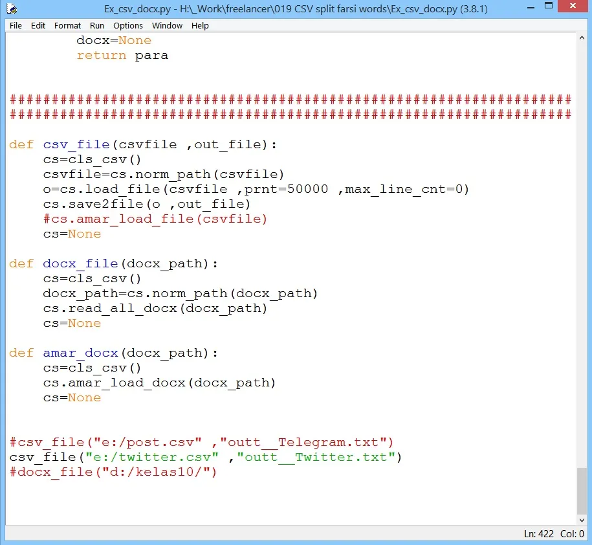Click the "outt__Twitter.txt" string in the code
Screen dimensions: 592x545
pyautogui.click(x=316, y=458)
